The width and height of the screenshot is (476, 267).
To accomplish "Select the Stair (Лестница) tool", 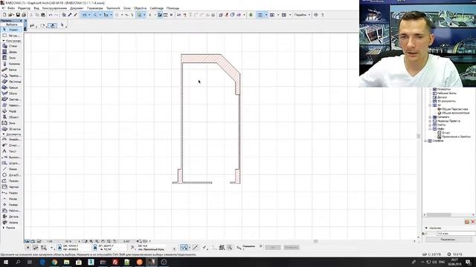I will [11, 82].
